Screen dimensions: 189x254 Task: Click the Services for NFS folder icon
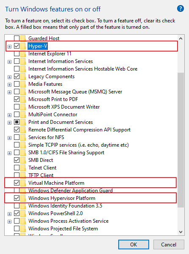pos(23,137)
